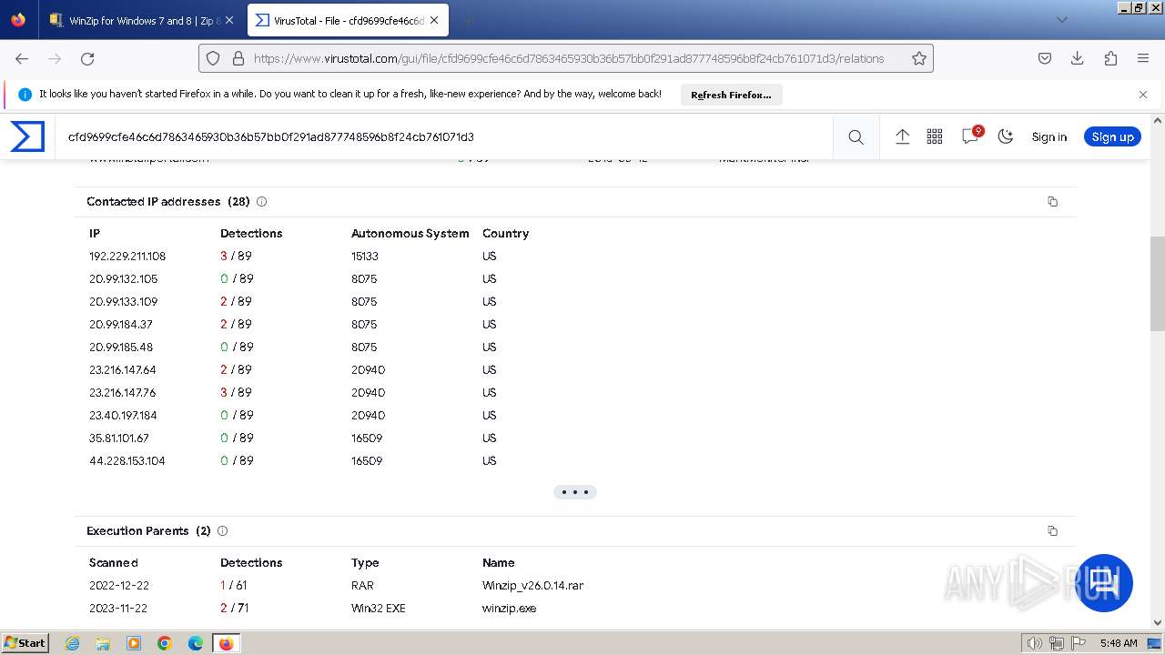This screenshot has height=655, width=1165.
Task: Copy the Execution Parents list
Action: [1053, 531]
